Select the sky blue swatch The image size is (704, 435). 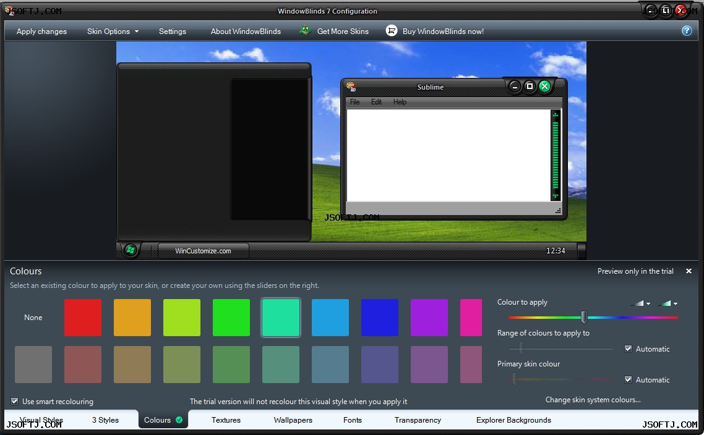tap(330, 318)
